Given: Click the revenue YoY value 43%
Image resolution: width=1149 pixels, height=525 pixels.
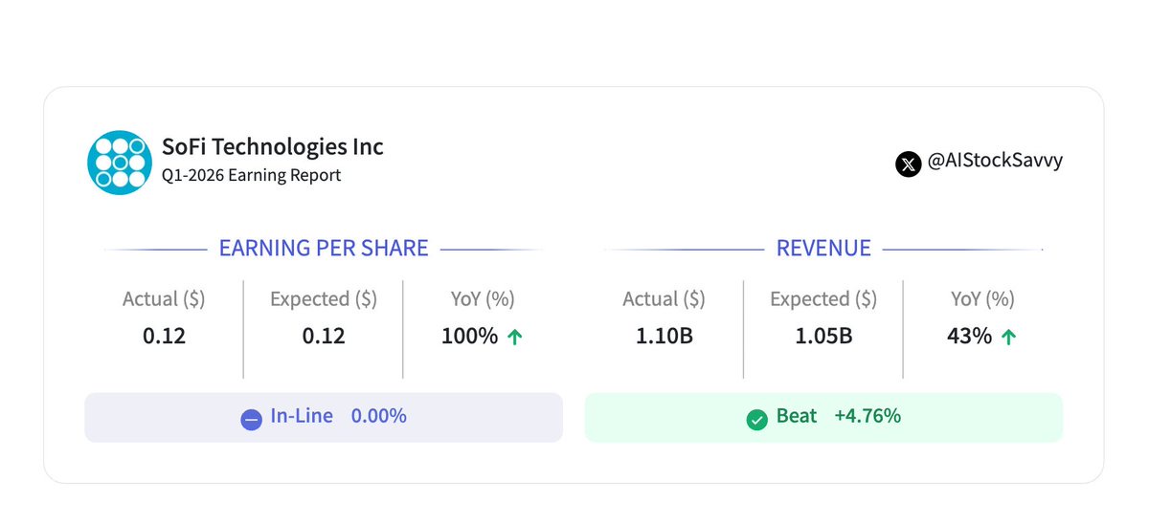Looking at the screenshot, I should [x=969, y=337].
